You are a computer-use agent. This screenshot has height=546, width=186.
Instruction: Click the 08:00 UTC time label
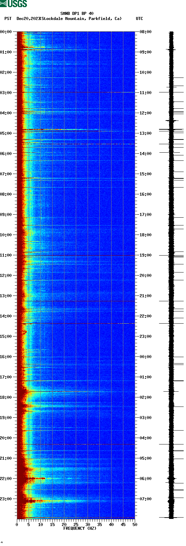145,32
